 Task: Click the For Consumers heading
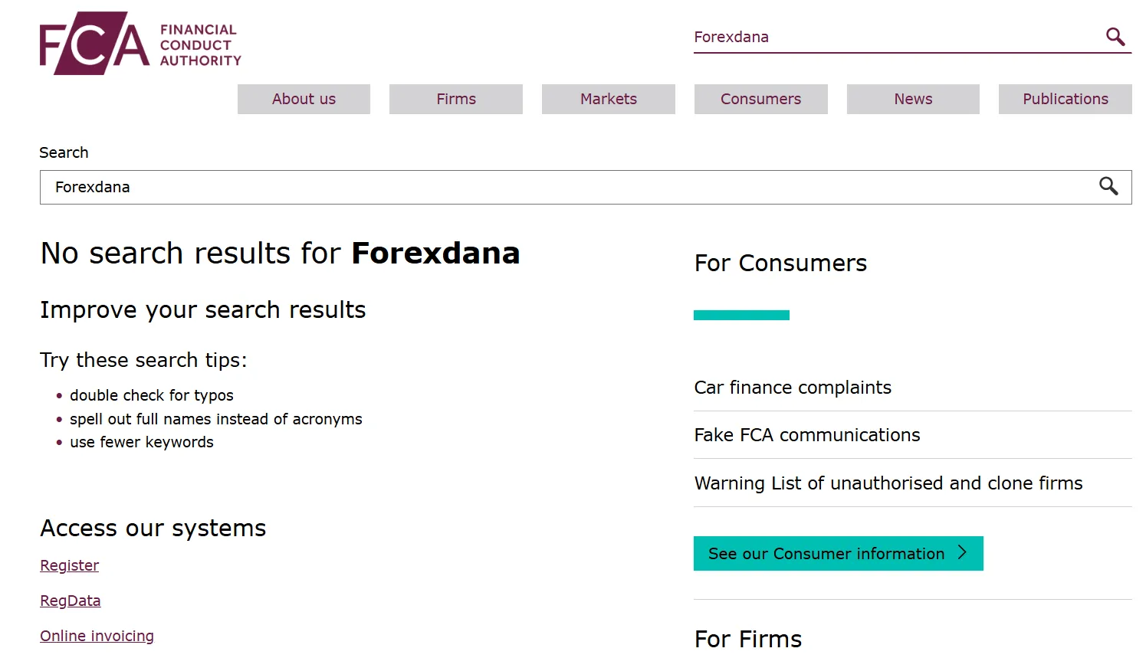(x=780, y=263)
